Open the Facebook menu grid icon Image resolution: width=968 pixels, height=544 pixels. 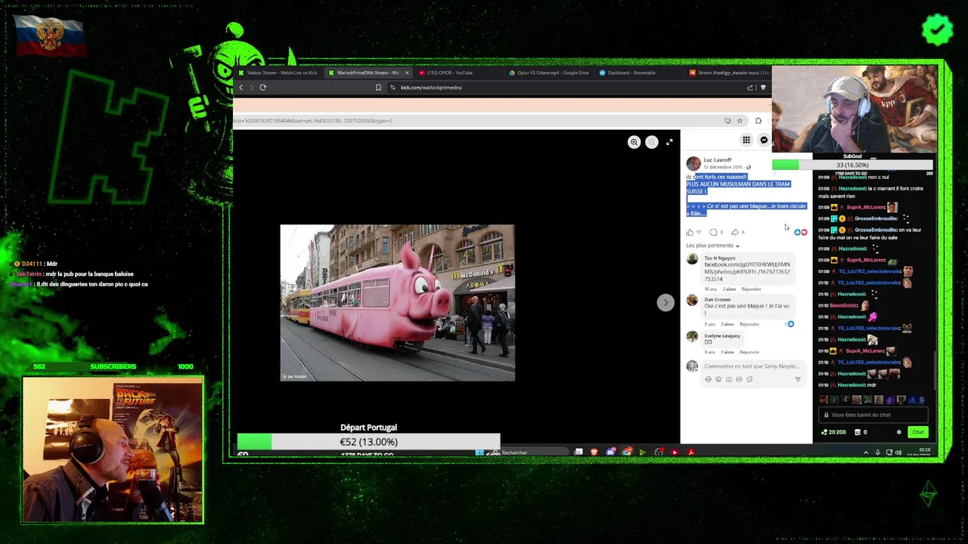[x=746, y=140]
